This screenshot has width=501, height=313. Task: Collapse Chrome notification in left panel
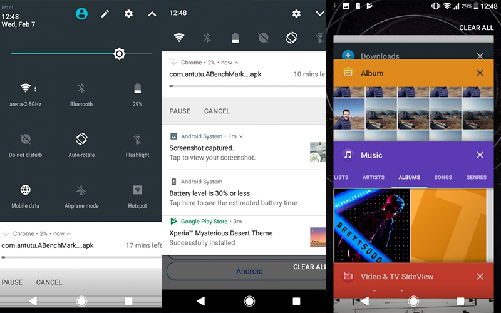pyautogui.click(x=69, y=233)
